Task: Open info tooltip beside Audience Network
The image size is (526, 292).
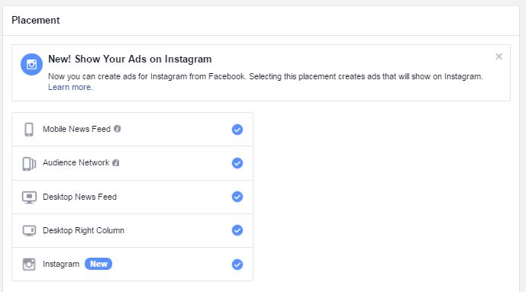Action: coord(116,162)
